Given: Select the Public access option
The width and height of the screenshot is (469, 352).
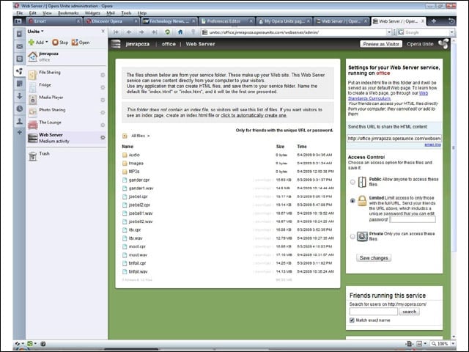Looking at the screenshot, I should (x=352, y=182).
